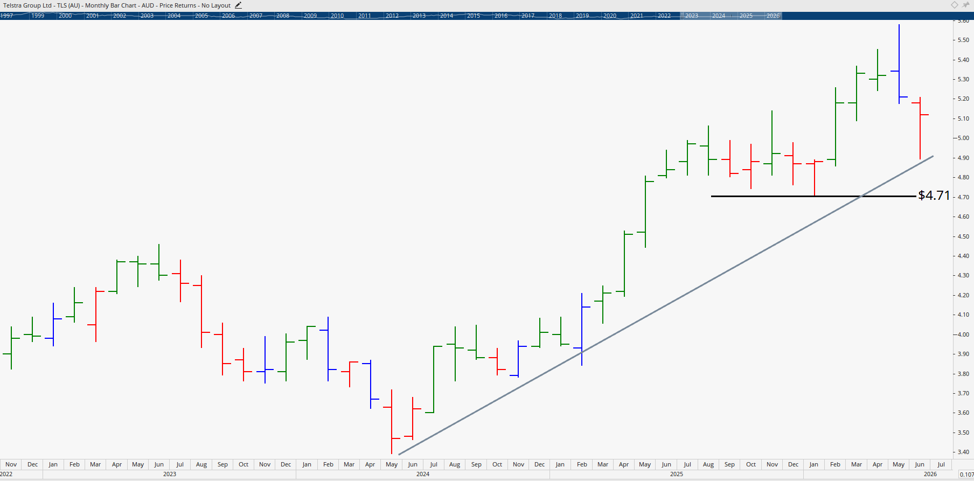Click 2020 in the overview timeline strip

coord(610,16)
